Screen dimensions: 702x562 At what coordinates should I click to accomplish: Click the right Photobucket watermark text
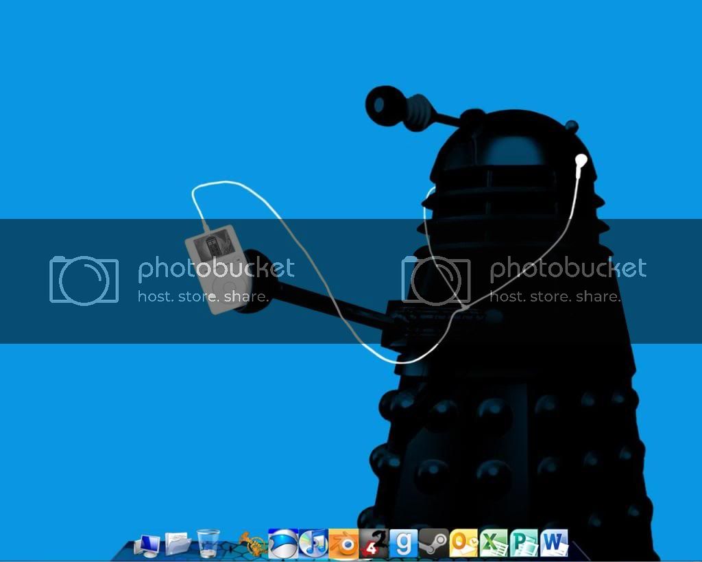click(568, 269)
